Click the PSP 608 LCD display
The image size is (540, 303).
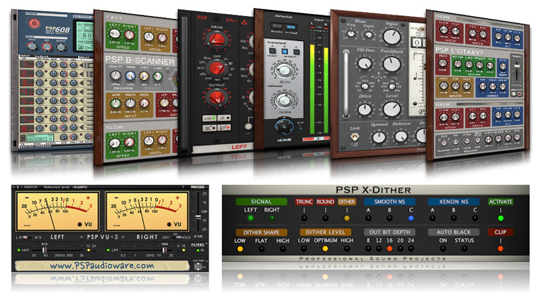click(84, 36)
